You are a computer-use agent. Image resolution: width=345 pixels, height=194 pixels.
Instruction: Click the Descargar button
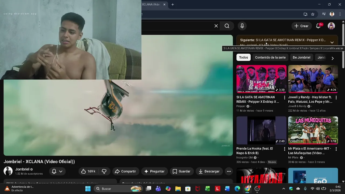(209, 171)
